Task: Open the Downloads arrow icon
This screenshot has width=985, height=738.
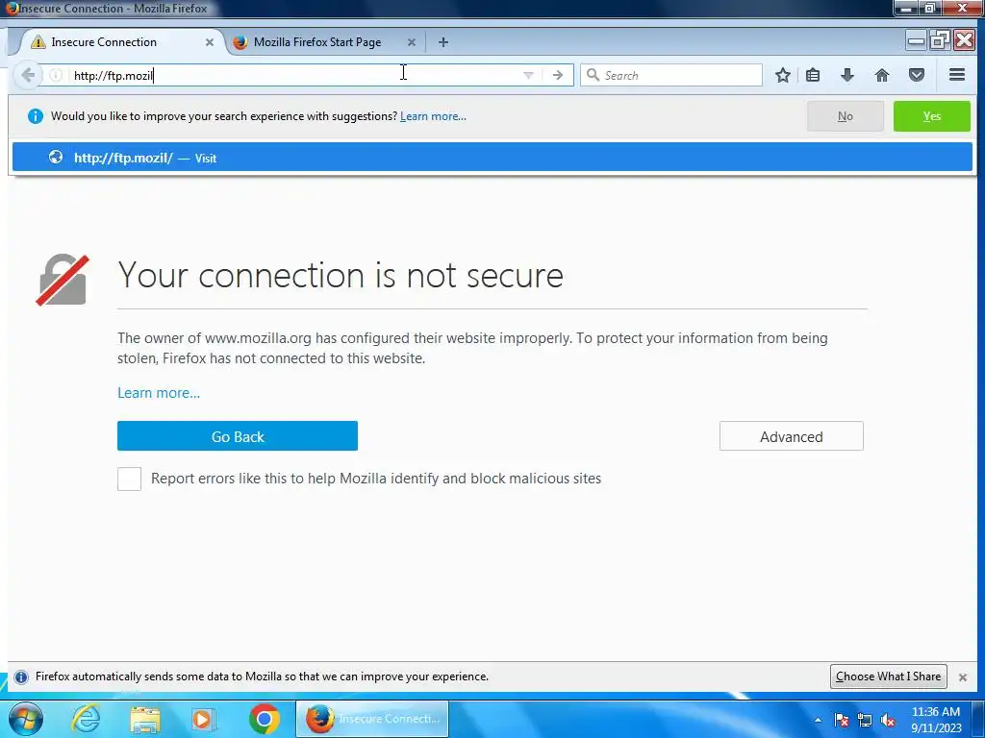Action: (x=847, y=75)
